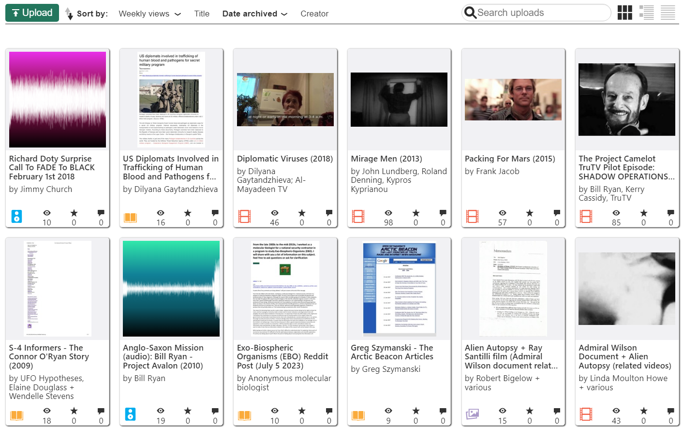This screenshot has height=427, width=683.
Task: Switch to detailed list view
Action: click(646, 13)
